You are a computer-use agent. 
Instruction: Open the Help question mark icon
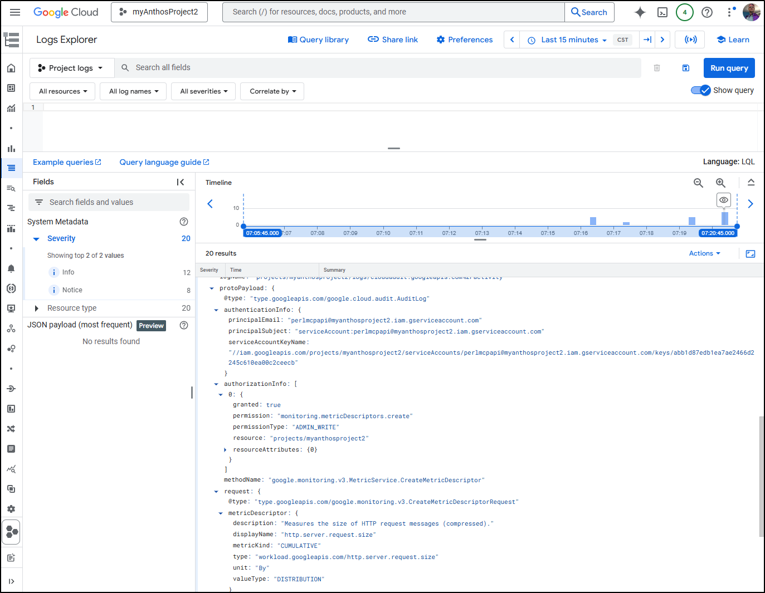point(707,12)
